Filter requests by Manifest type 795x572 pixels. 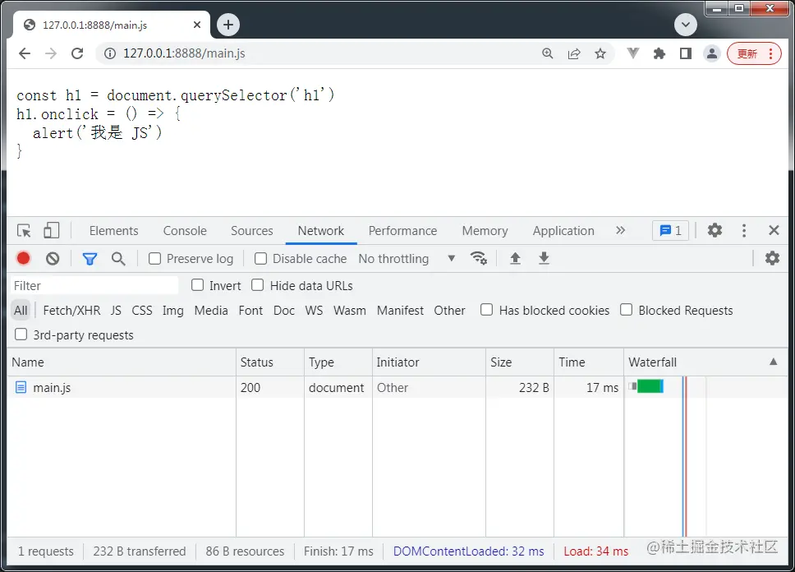click(x=400, y=310)
